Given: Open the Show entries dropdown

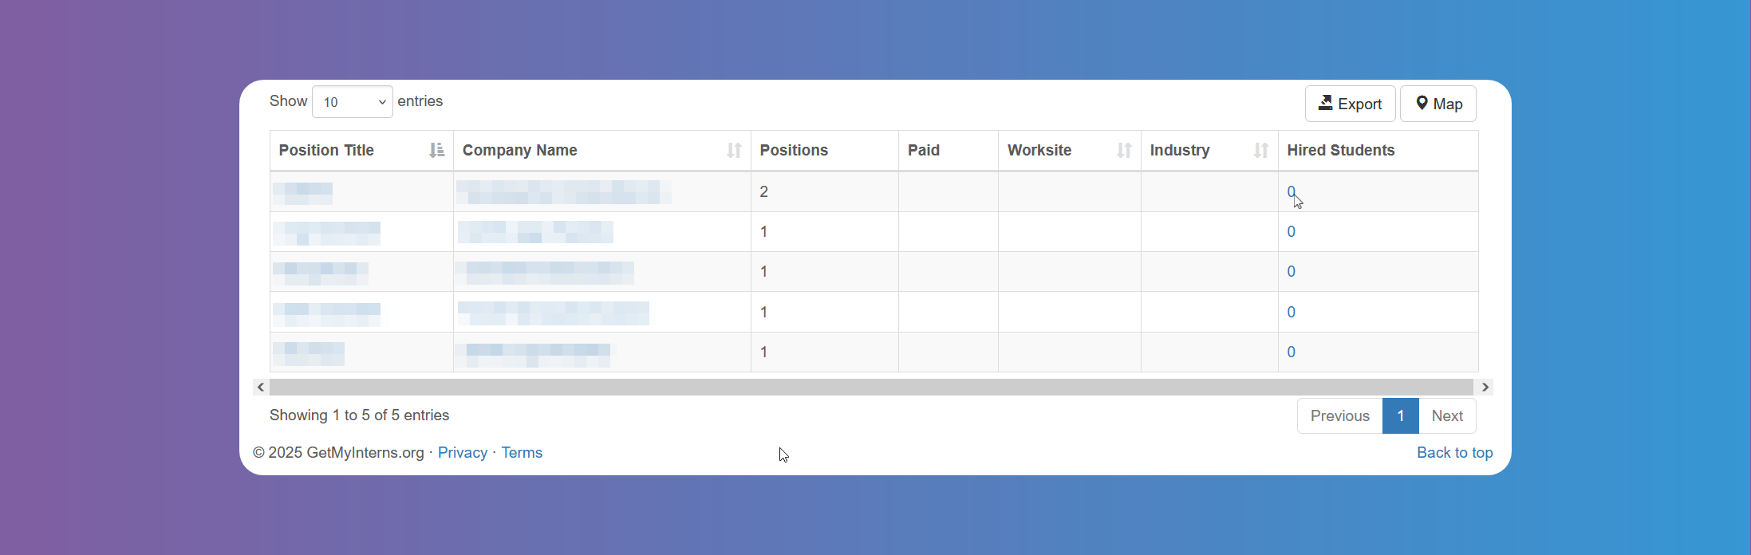Looking at the screenshot, I should (352, 101).
